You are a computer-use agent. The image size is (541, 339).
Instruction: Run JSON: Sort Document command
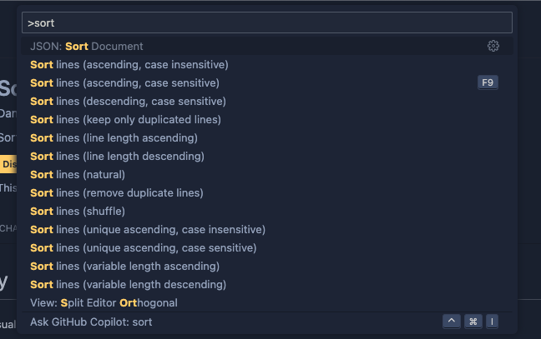(x=87, y=46)
